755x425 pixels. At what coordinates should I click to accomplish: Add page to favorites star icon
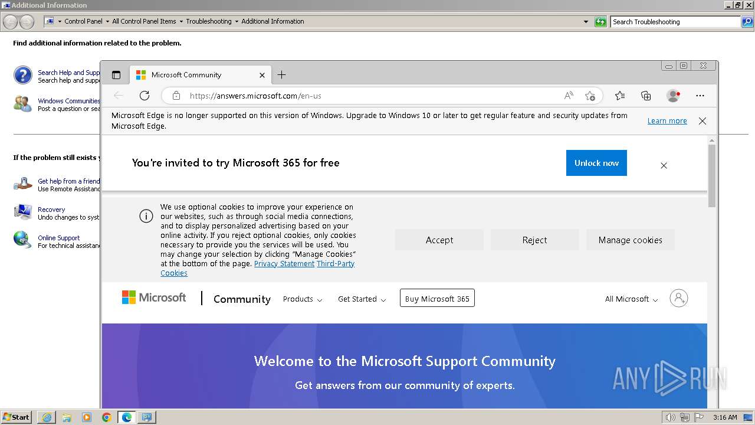[590, 96]
